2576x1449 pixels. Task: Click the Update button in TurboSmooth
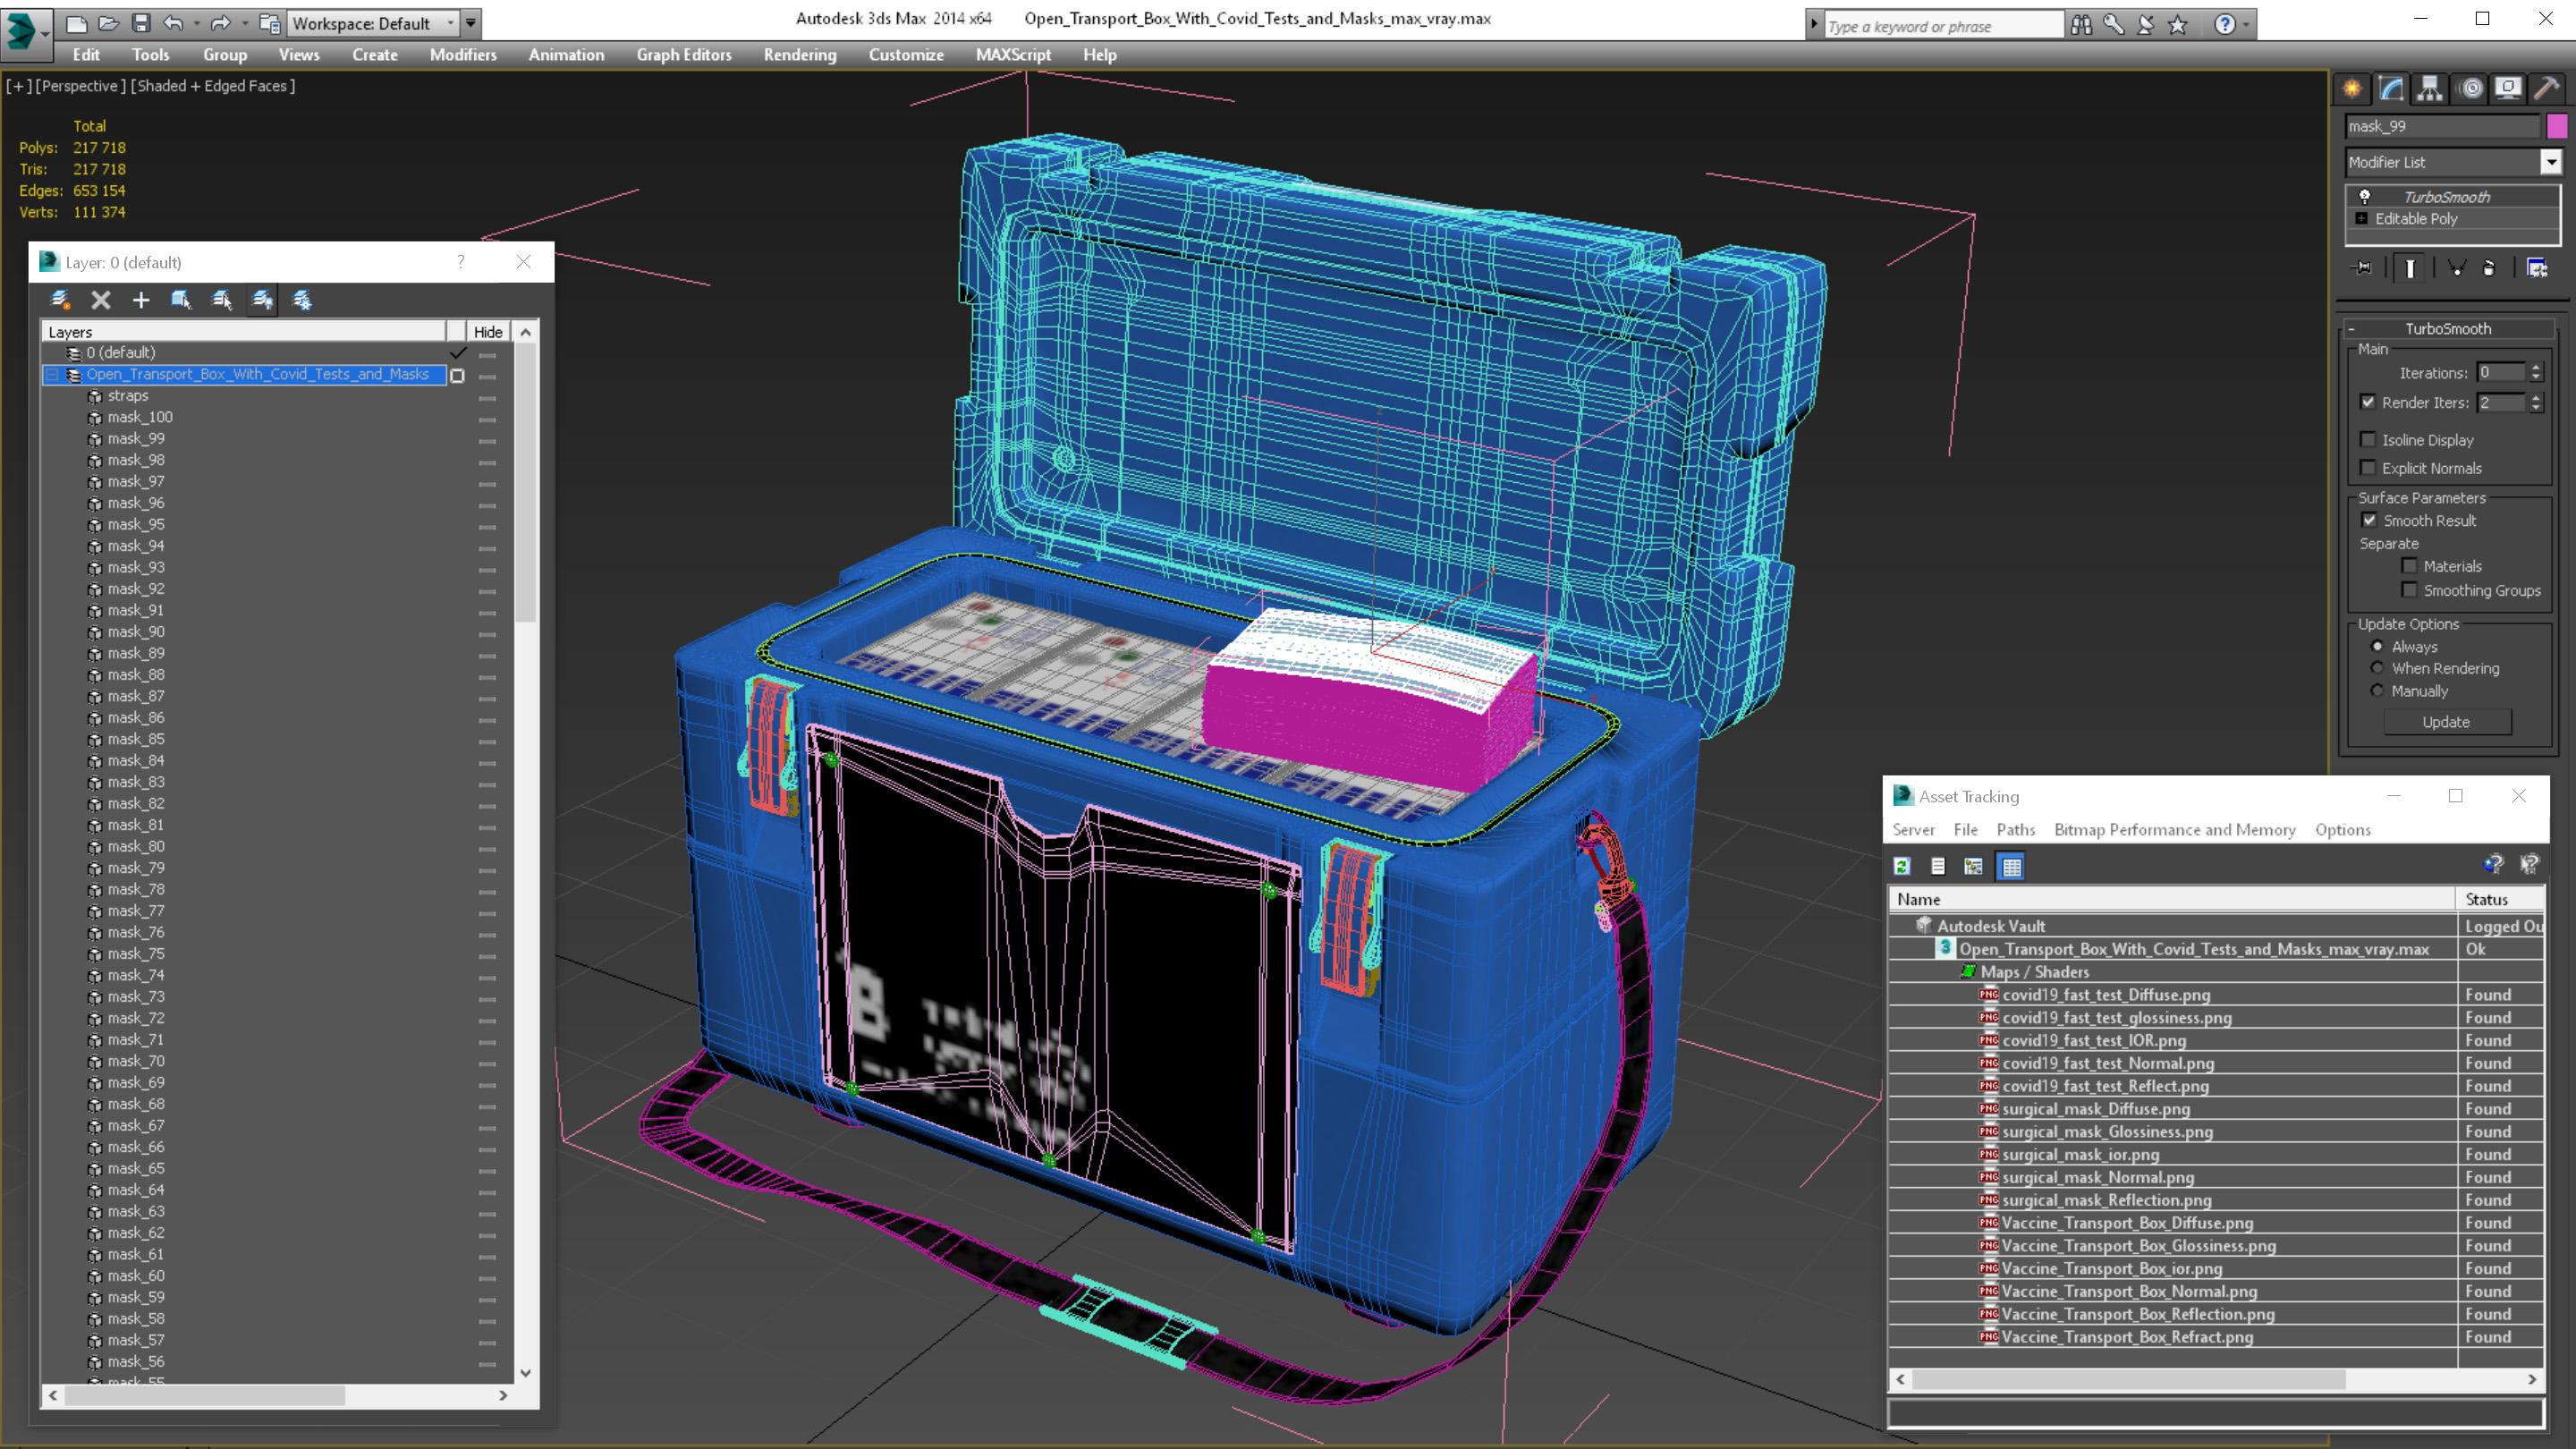pos(2446,722)
